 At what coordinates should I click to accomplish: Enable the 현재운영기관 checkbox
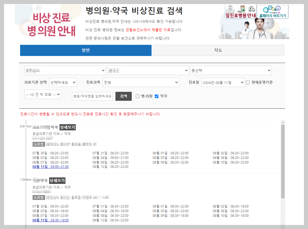point(248,83)
